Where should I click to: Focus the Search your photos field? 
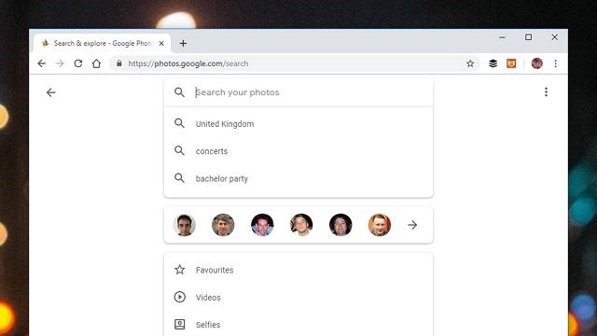click(298, 92)
